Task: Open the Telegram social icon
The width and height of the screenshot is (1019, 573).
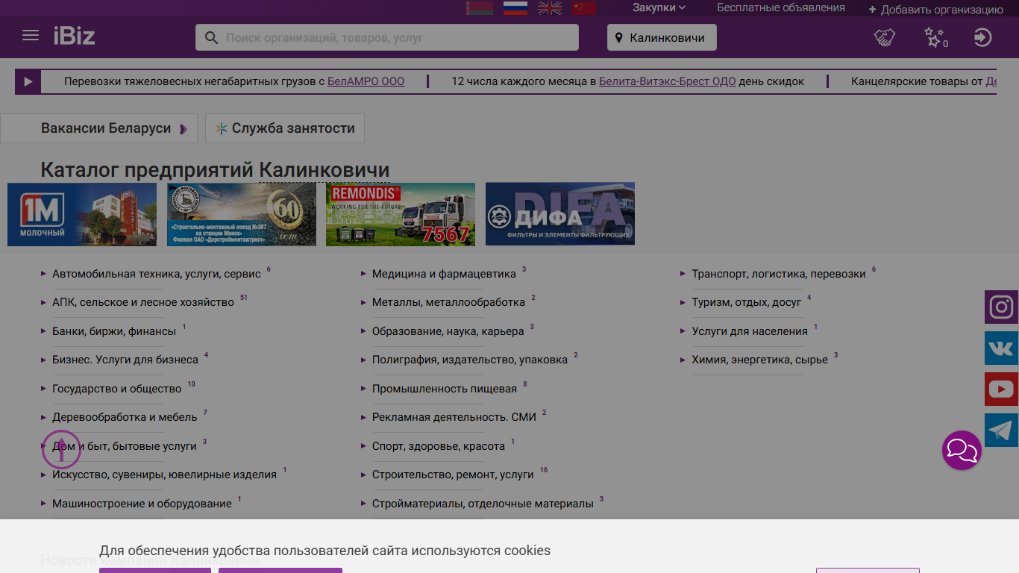Action: click(1001, 430)
